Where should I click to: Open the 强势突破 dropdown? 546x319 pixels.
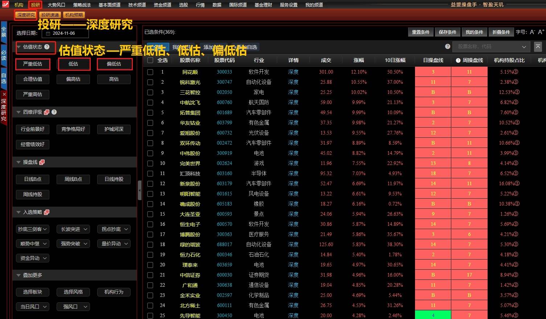tap(73, 244)
